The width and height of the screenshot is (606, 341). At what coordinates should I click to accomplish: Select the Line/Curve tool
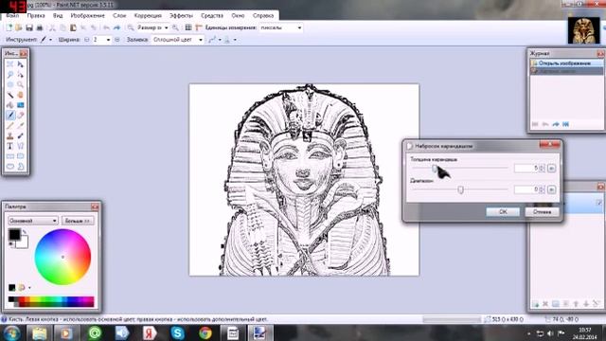tap(21, 146)
